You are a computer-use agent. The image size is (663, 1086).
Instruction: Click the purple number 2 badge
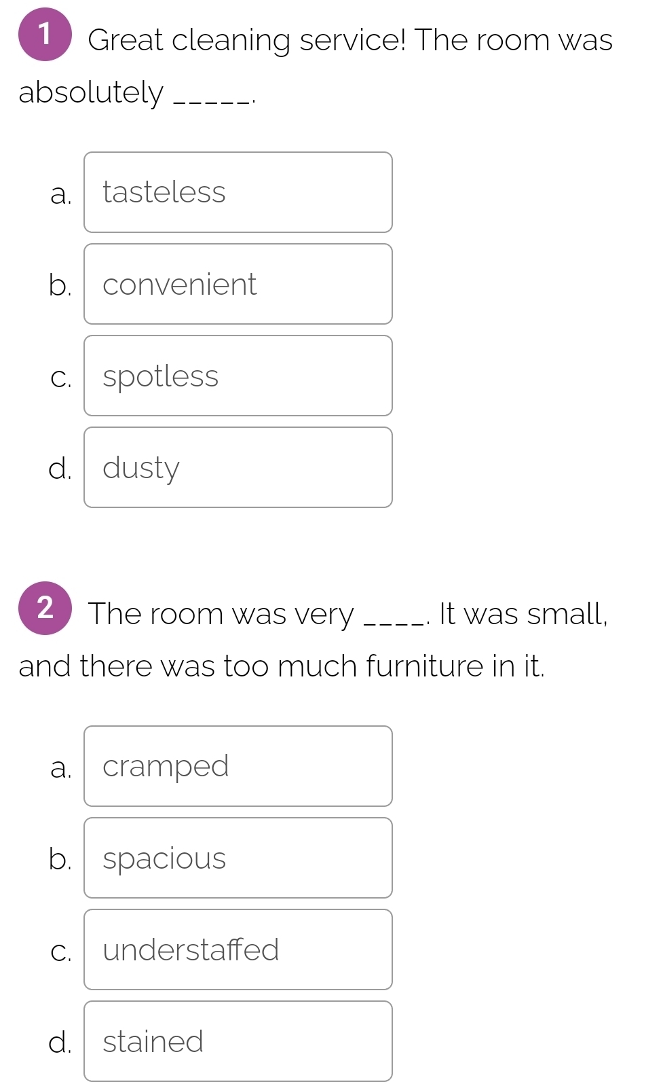pos(45,608)
